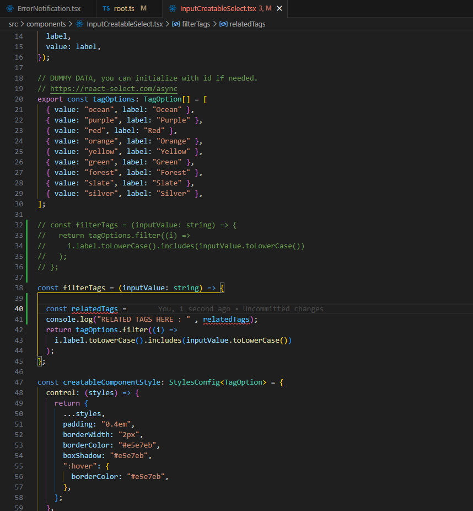Click the highlighted opening brace on line 38
The height and width of the screenshot is (511, 473).
click(x=222, y=288)
